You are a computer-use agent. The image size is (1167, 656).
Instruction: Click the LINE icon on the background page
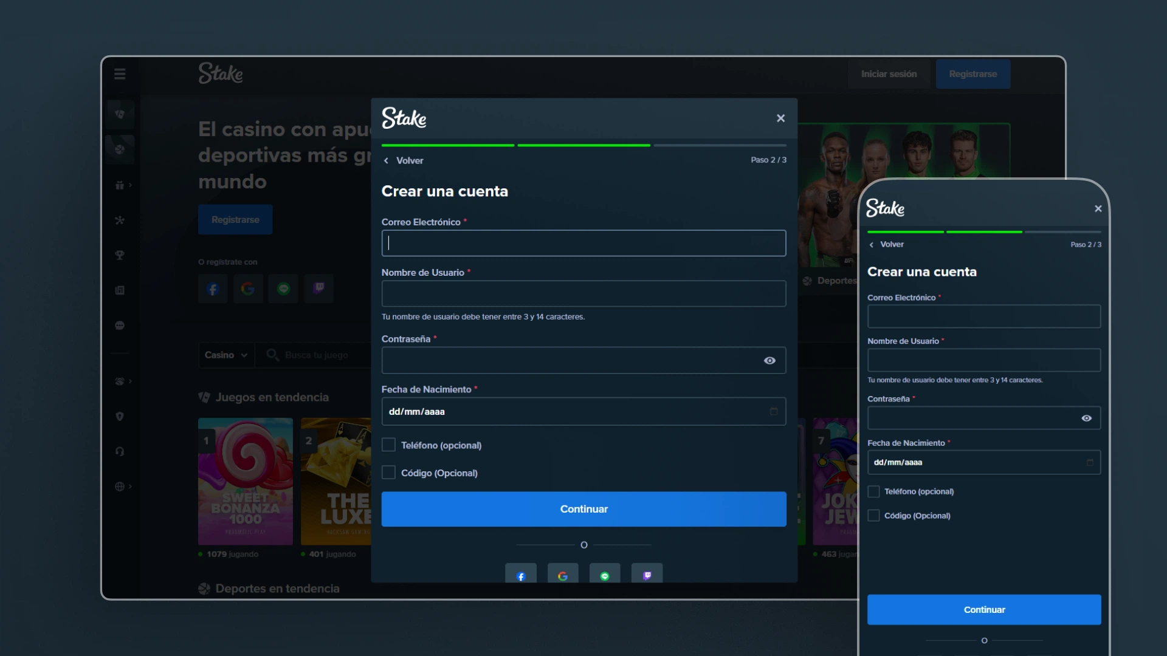point(283,289)
